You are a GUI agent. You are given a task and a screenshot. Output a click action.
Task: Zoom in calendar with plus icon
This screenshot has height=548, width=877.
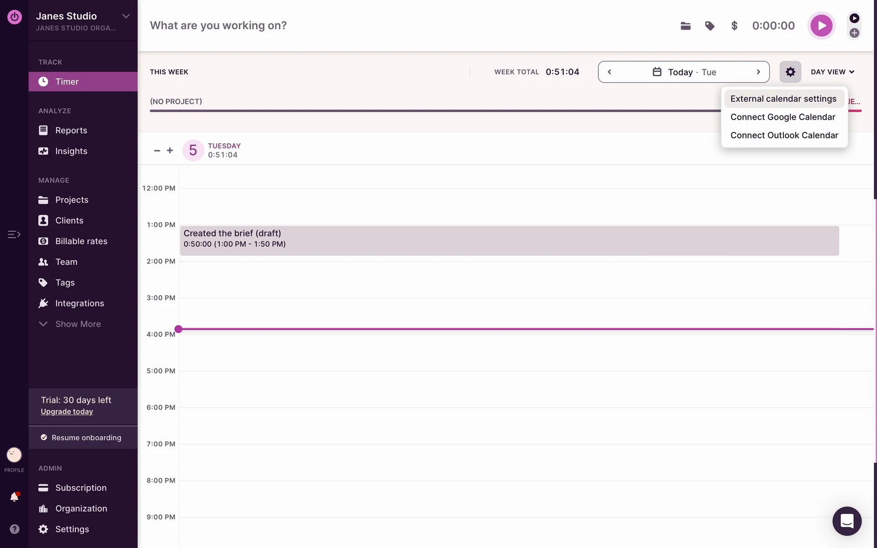click(170, 150)
